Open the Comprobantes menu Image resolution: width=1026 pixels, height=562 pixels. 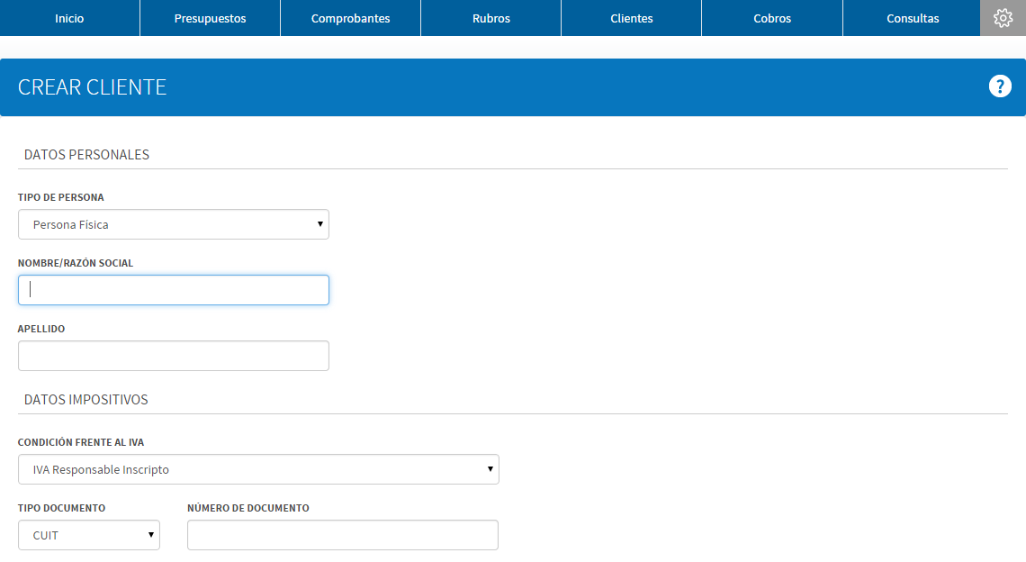tap(351, 18)
